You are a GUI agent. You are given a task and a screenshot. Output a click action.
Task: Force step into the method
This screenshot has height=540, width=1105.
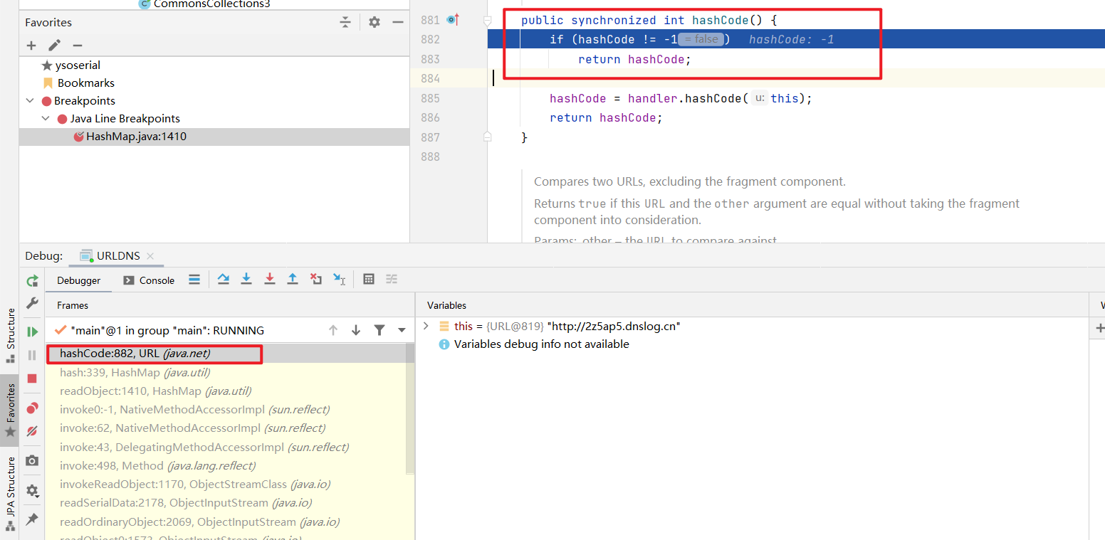coord(270,280)
